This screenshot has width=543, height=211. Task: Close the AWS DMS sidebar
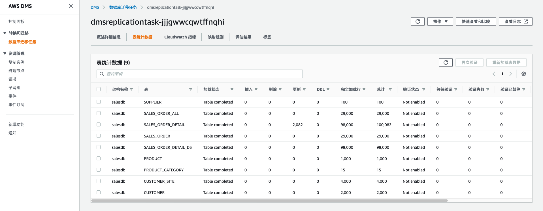coord(71,6)
